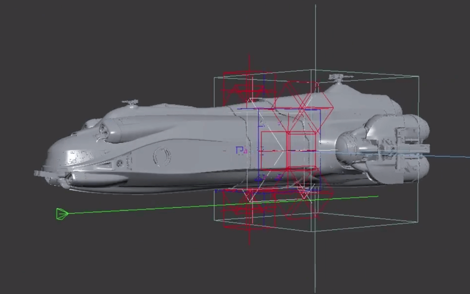
Task: Select the rear engine thruster assembly
Action: [399, 147]
